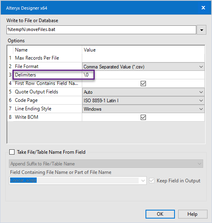Click the row number 8 header
This screenshot has height=223, width=212.
pos(10,117)
